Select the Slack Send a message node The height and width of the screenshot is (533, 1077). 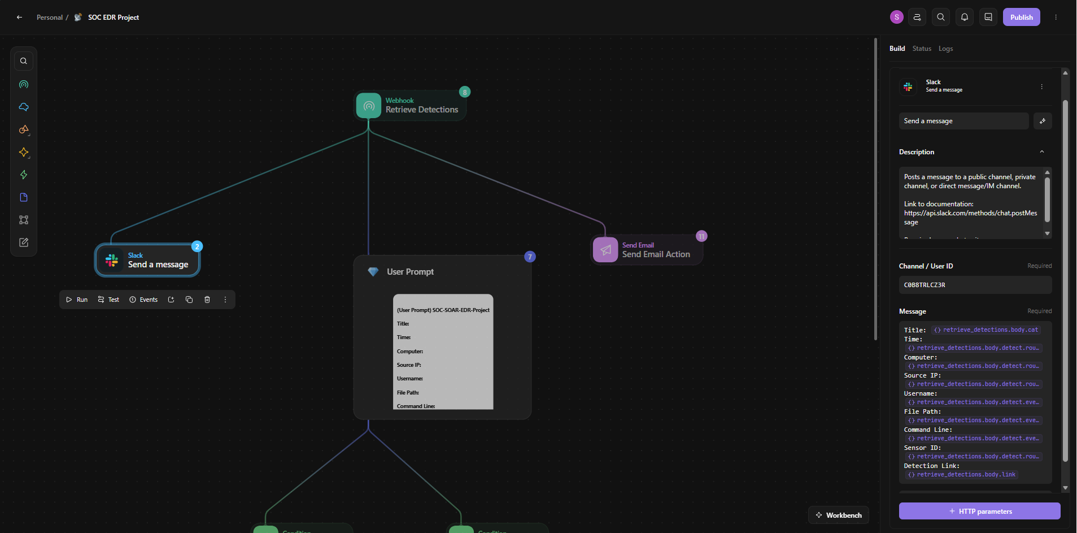pyautogui.click(x=147, y=260)
